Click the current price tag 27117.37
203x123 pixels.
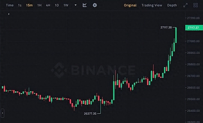pyautogui.click(x=194, y=27)
